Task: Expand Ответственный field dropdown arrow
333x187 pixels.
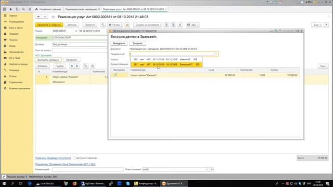Action: 208,169
